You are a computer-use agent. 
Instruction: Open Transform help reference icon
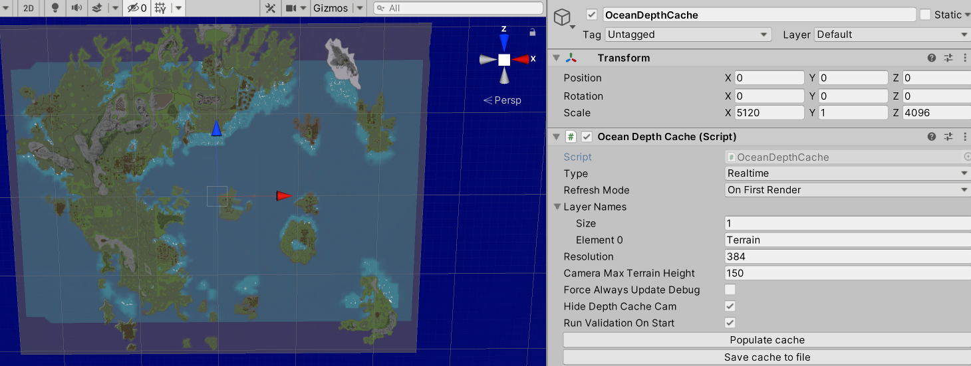pos(932,58)
